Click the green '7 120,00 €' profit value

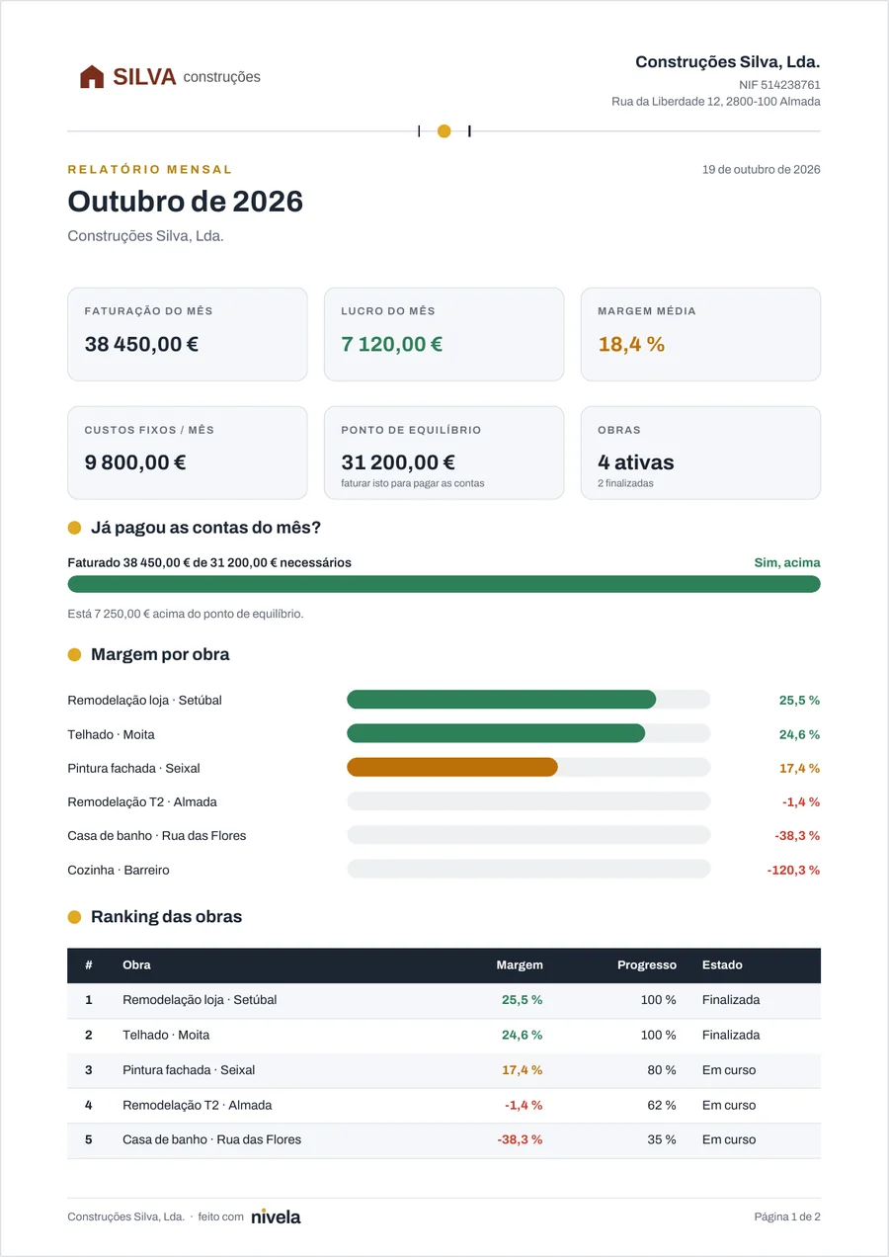(392, 344)
